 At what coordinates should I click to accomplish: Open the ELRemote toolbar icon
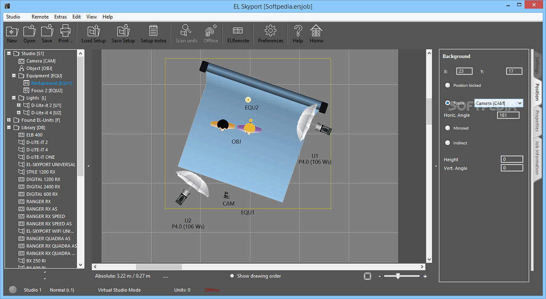[238, 34]
